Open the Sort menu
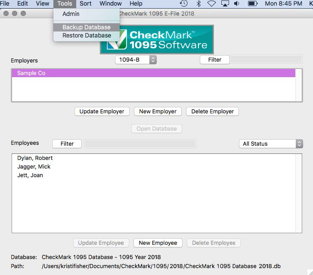Image resolution: width=313 pixels, height=275 pixels. tap(86, 4)
